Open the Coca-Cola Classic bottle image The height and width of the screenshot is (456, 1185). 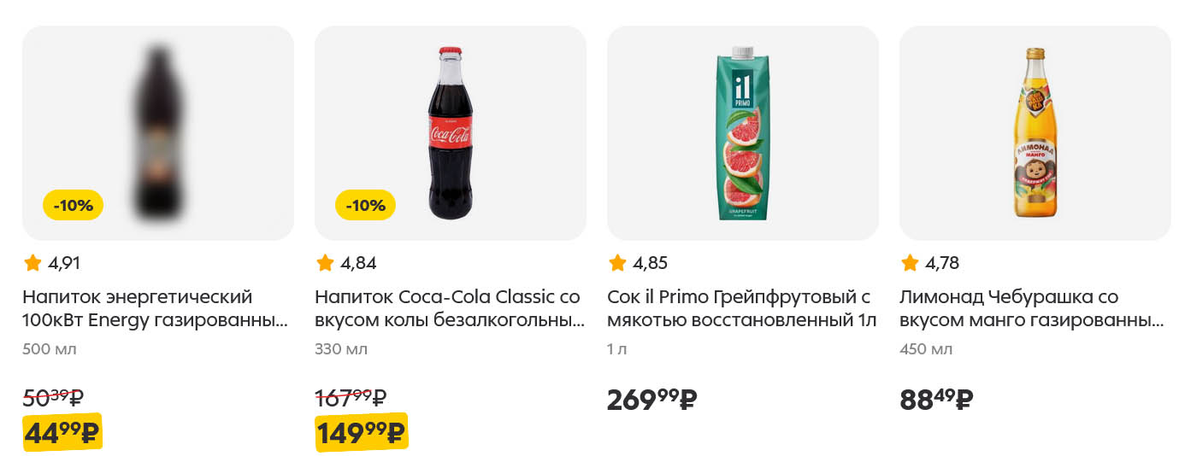pyautogui.click(x=450, y=132)
